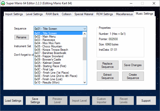Click the sequence list scroll-up arrow

(x=85, y=34)
